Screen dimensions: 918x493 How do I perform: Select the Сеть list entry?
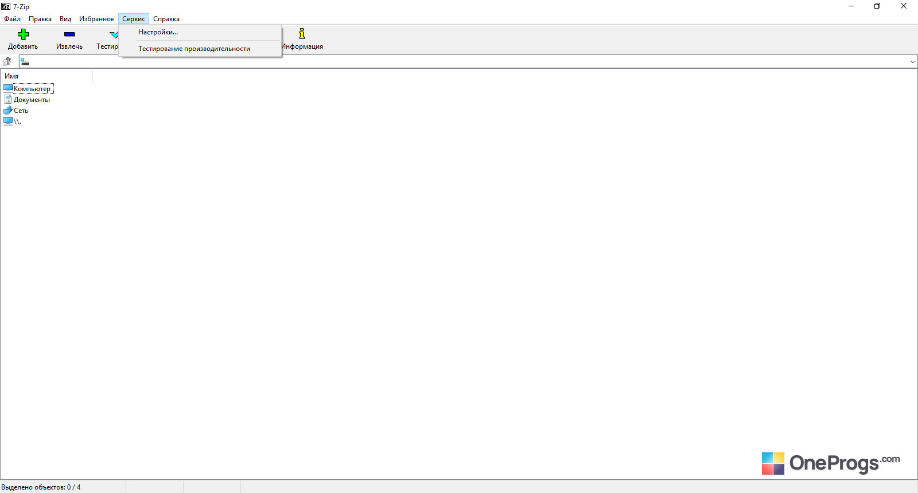21,111
